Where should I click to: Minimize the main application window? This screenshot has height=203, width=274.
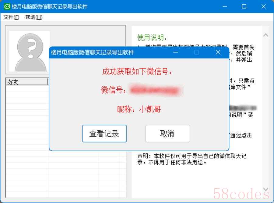pyautogui.click(x=225, y=6)
